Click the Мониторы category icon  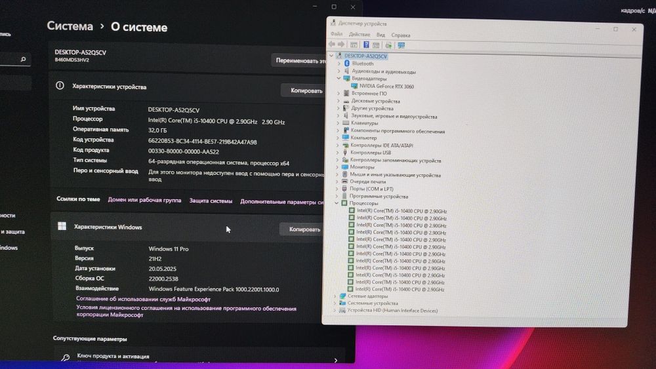tap(345, 166)
